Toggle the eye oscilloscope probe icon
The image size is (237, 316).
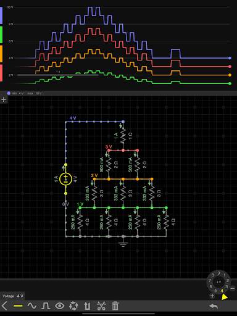(x=59, y=306)
